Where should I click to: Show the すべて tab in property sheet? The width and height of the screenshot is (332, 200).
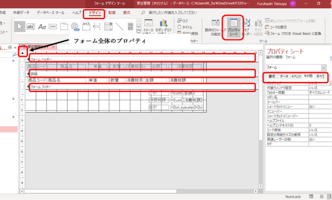(320, 76)
